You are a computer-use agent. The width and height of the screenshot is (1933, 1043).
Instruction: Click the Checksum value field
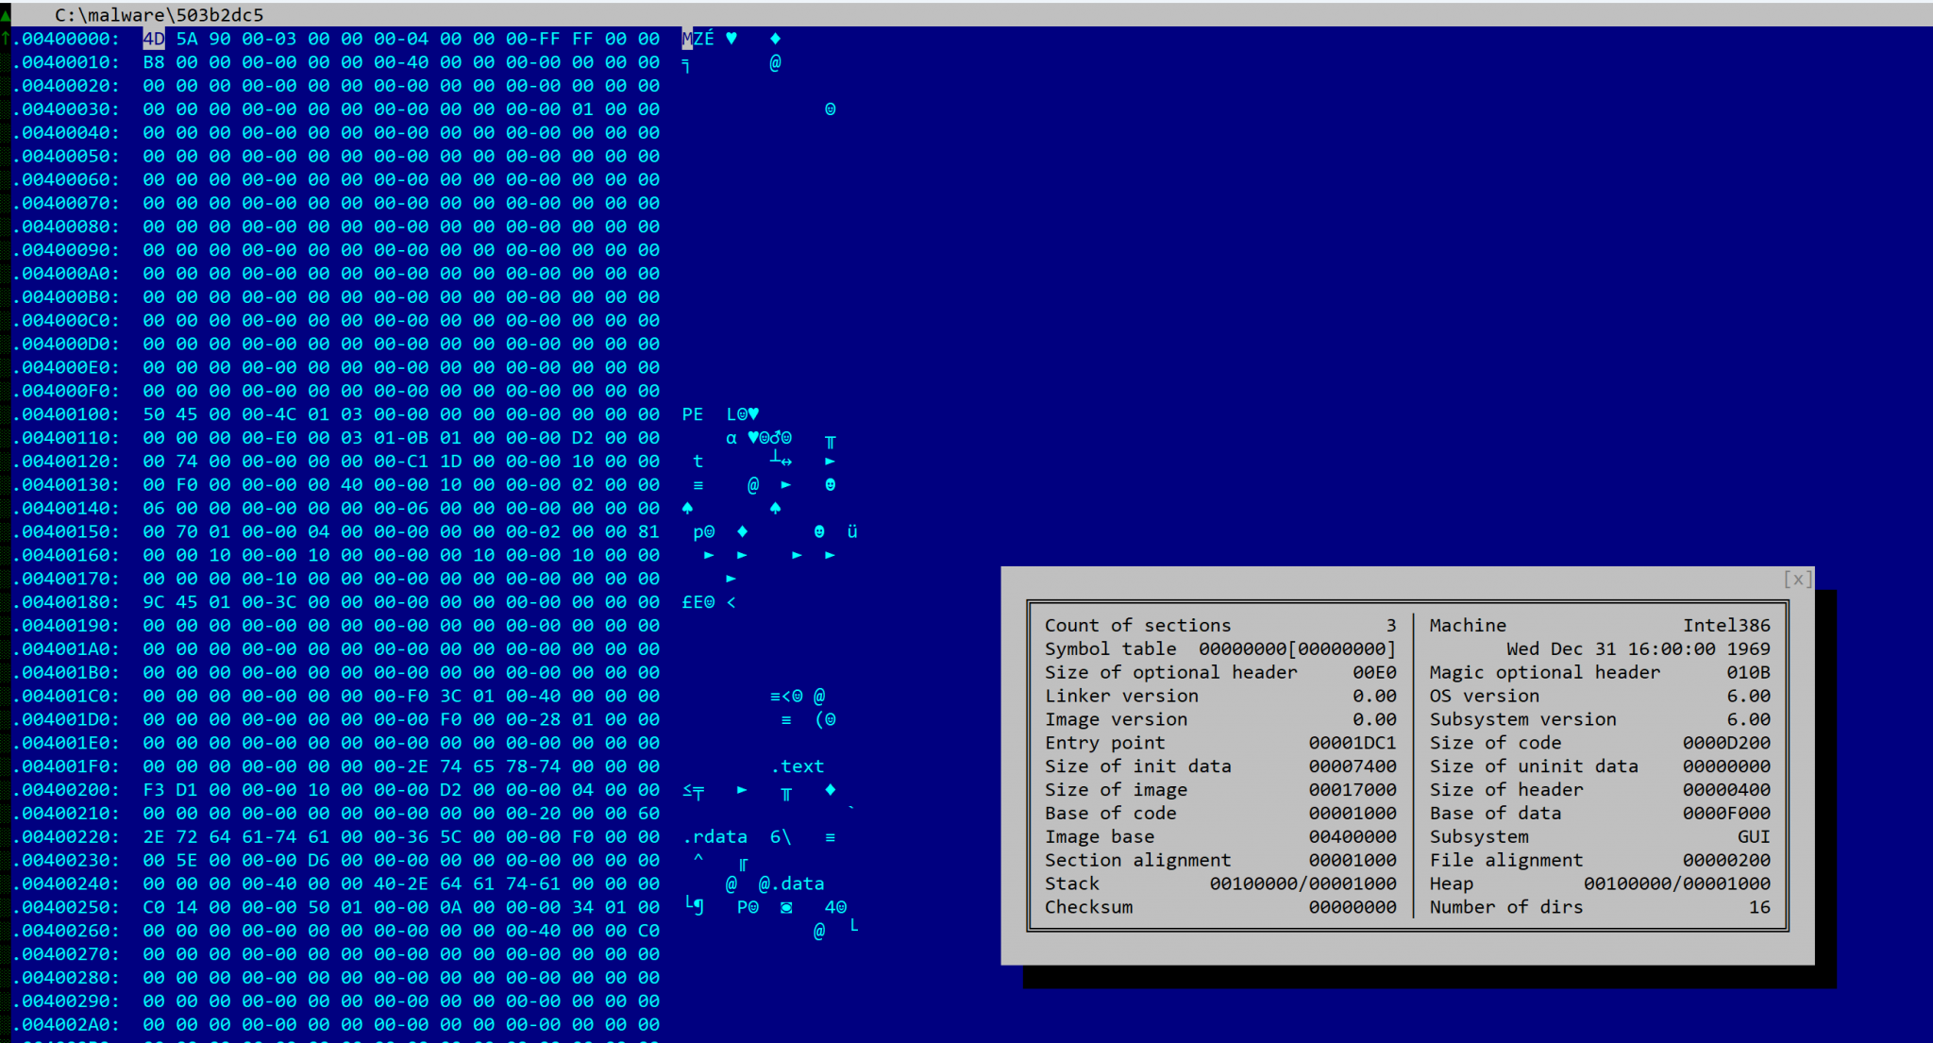[x=1353, y=907]
